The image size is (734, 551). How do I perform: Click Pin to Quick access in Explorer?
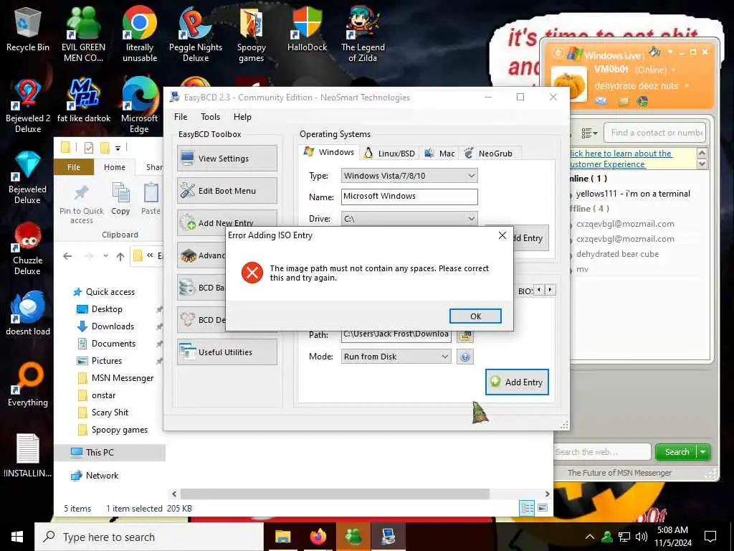(82, 204)
